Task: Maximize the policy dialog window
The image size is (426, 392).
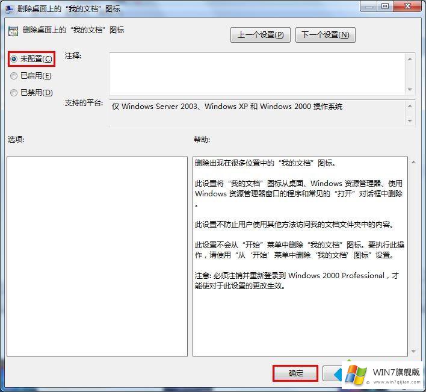Action: click(x=384, y=6)
